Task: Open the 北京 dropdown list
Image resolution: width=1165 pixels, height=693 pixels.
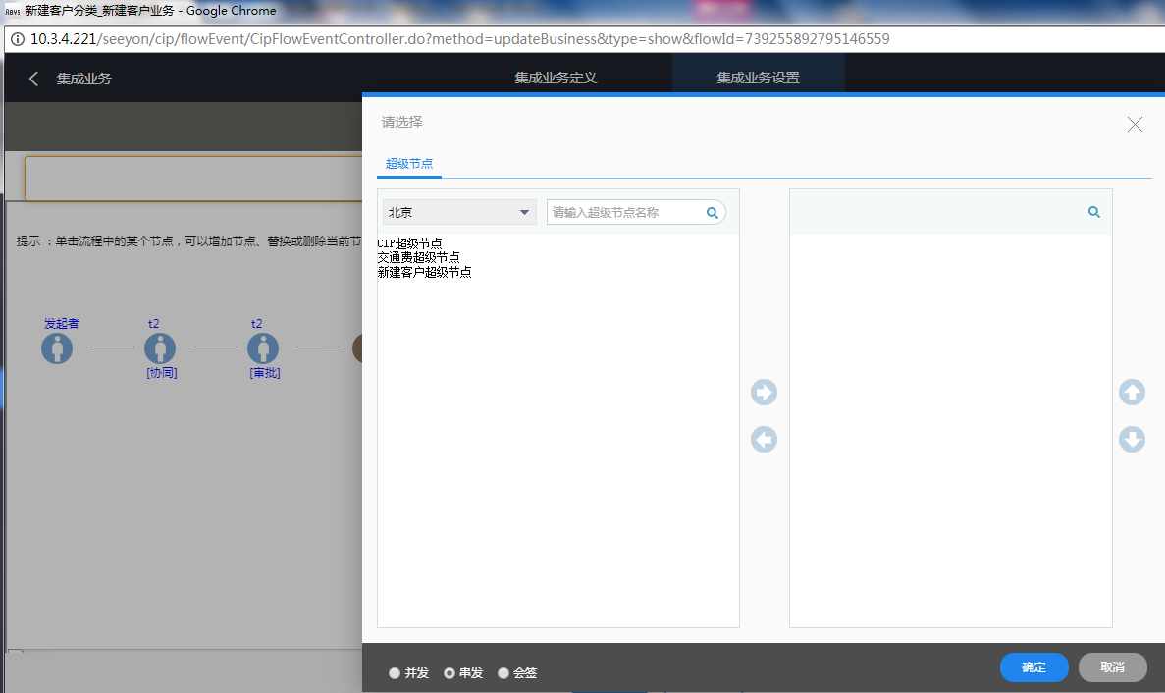Action: pyautogui.click(x=459, y=212)
